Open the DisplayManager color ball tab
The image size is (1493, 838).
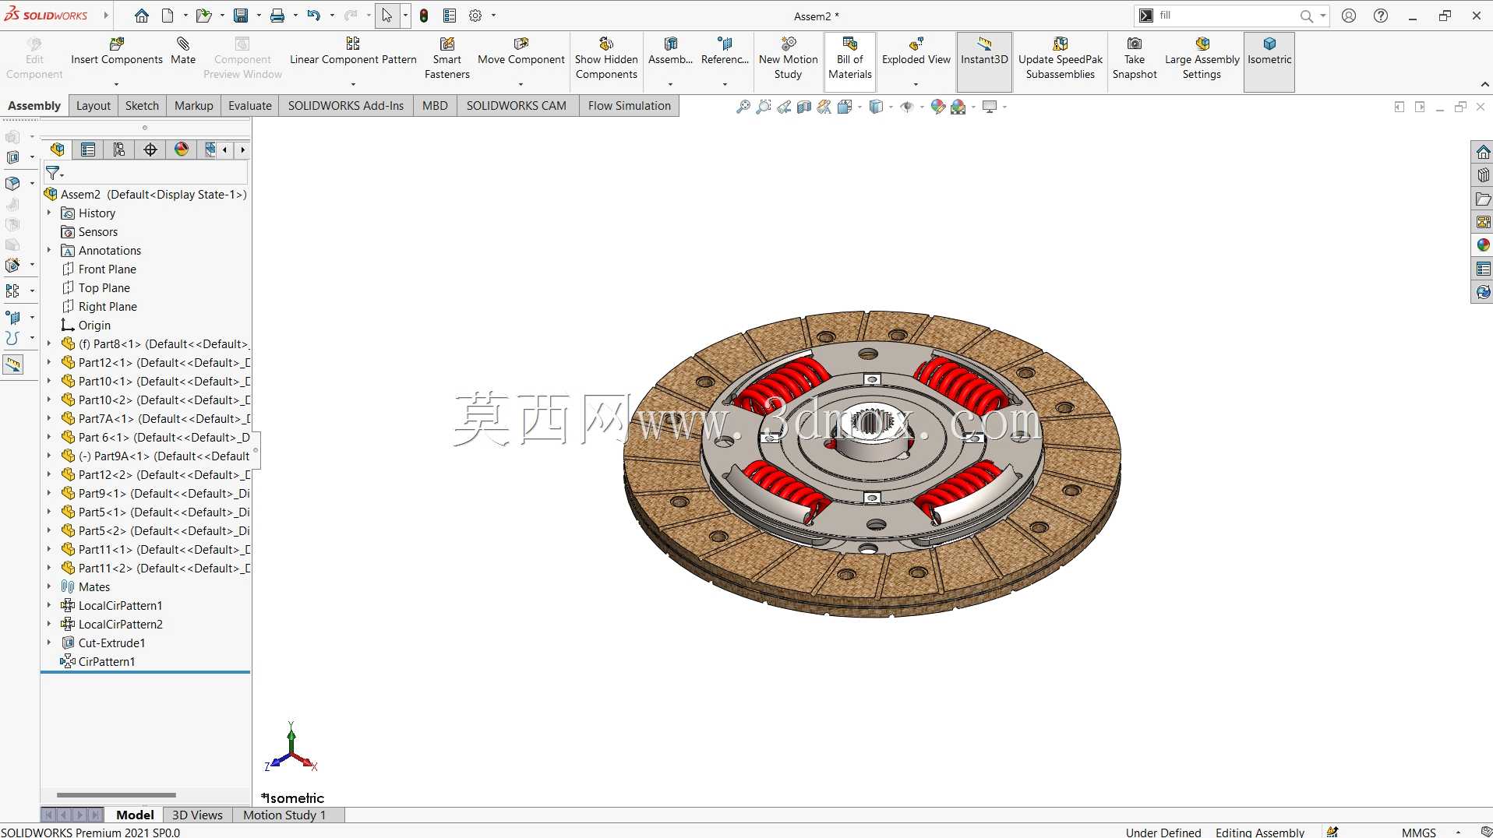tap(182, 150)
